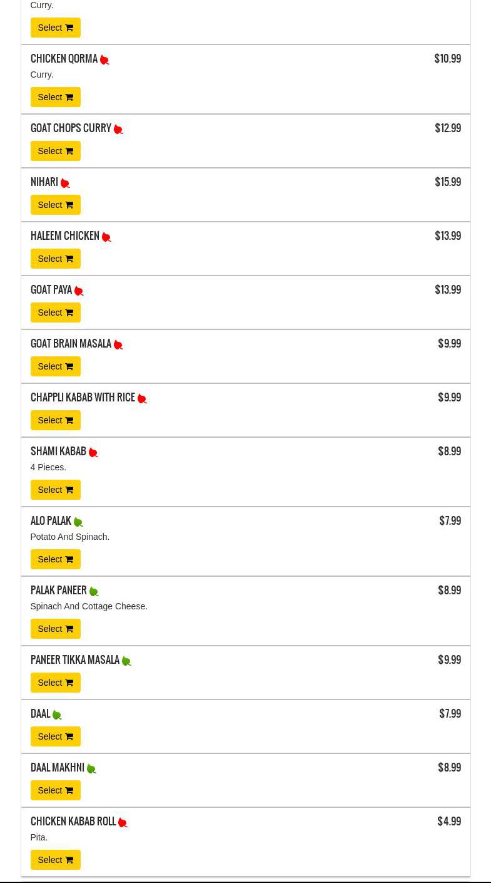Click the green leaf icon beside Daal Makhni
Image resolution: width=491 pixels, height=883 pixels.
(91, 769)
